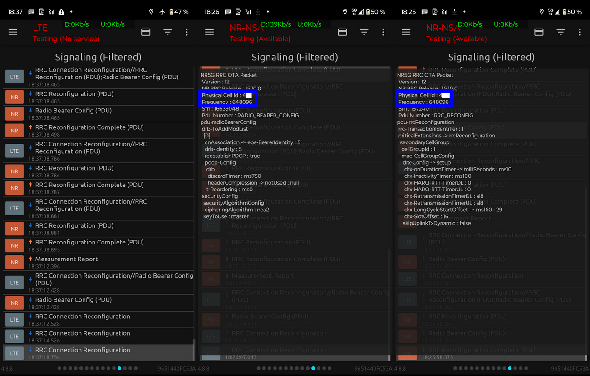Viewport: 590px width, 376px height.
Task: Tap Sfn : 16639048 line
Action: click(x=220, y=109)
